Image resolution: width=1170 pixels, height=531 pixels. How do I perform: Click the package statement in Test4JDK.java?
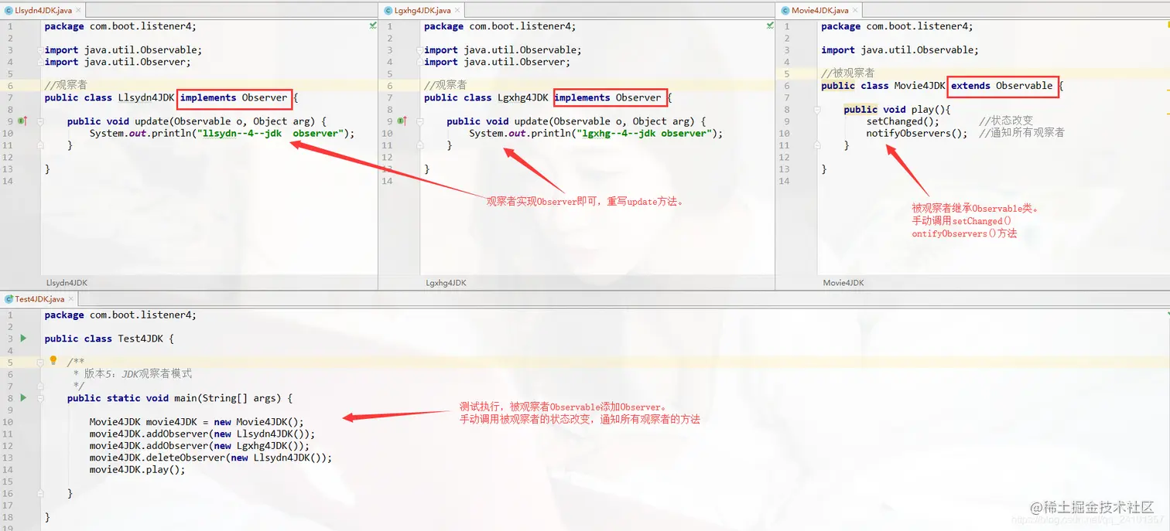tap(120, 315)
